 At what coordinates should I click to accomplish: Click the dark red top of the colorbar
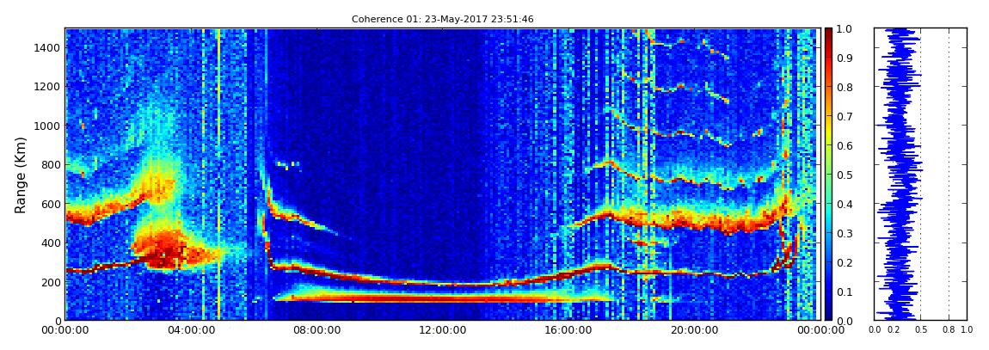coord(828,34)
